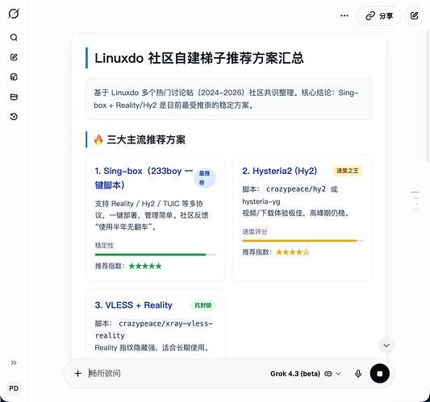The image size is (430, 402).
Task: Click the crazypeace/xray-vless-reality code text
Action: pos(153,329)
